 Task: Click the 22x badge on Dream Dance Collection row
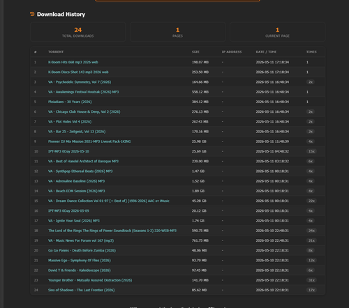[311, 201]
